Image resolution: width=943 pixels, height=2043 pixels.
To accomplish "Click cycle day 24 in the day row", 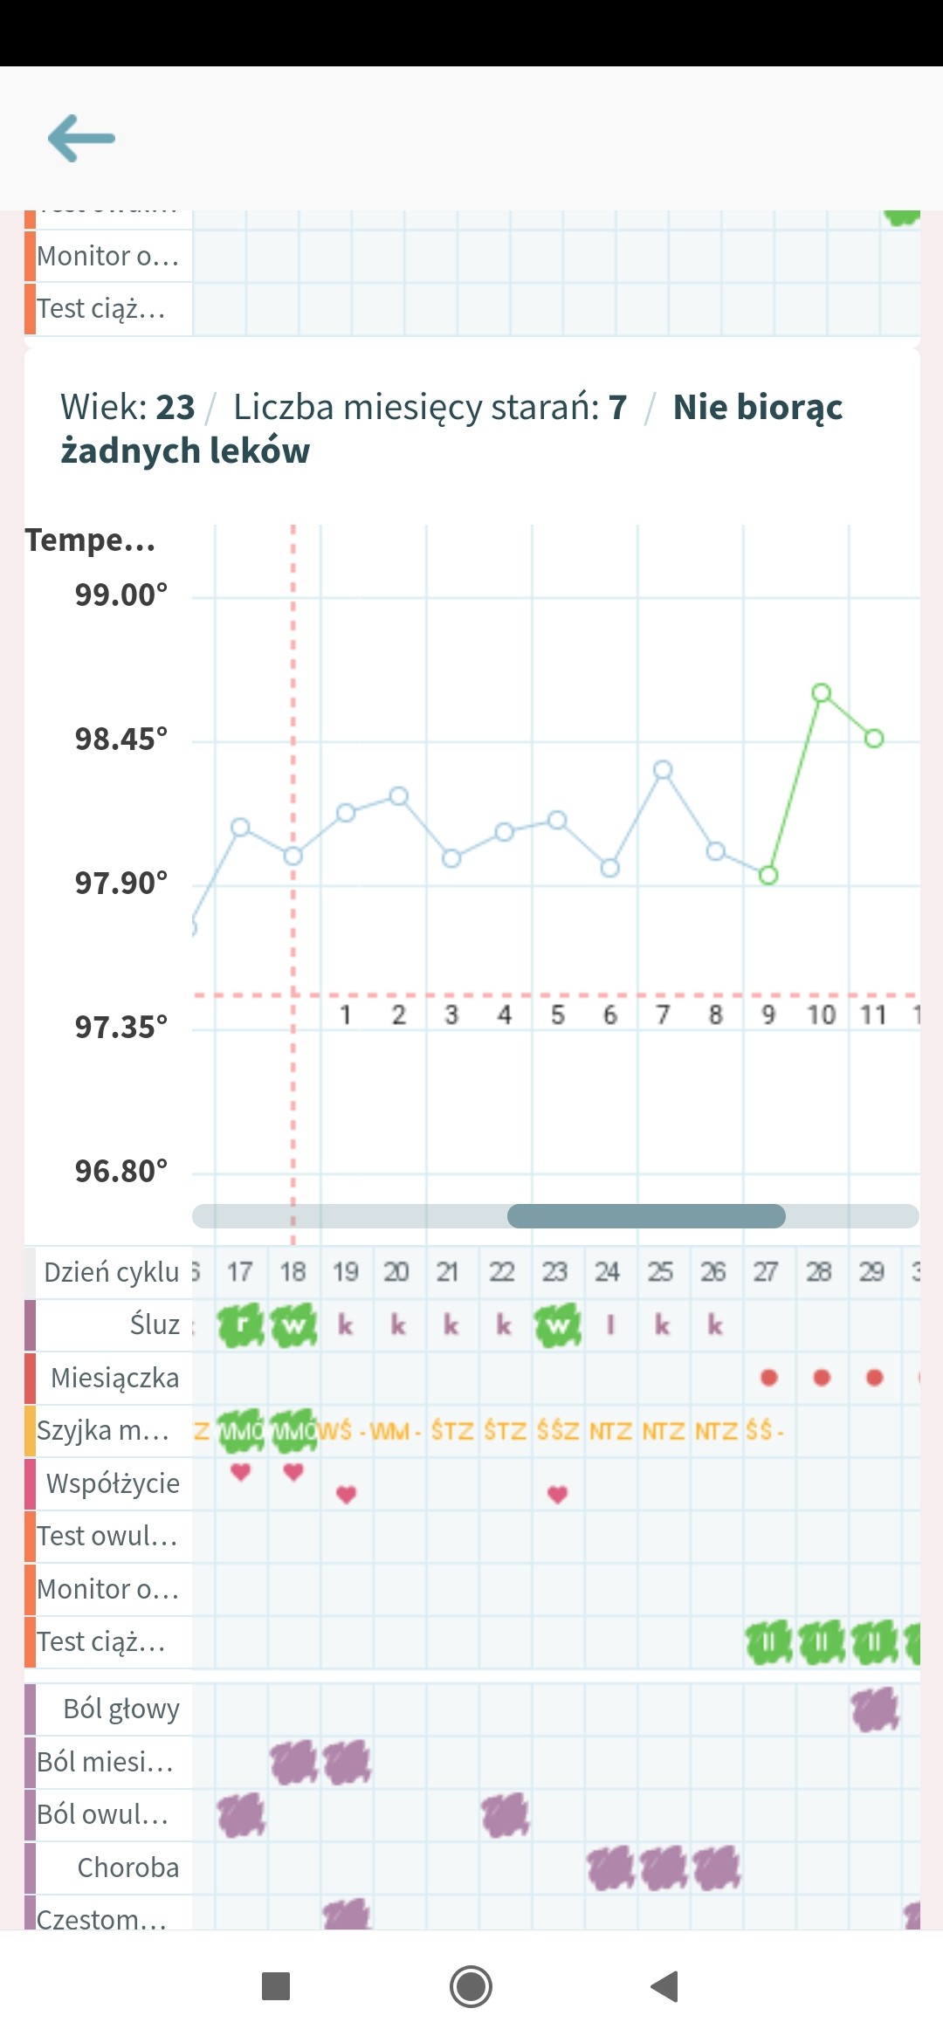I will pyautogui.click(x=608, y=1272).
